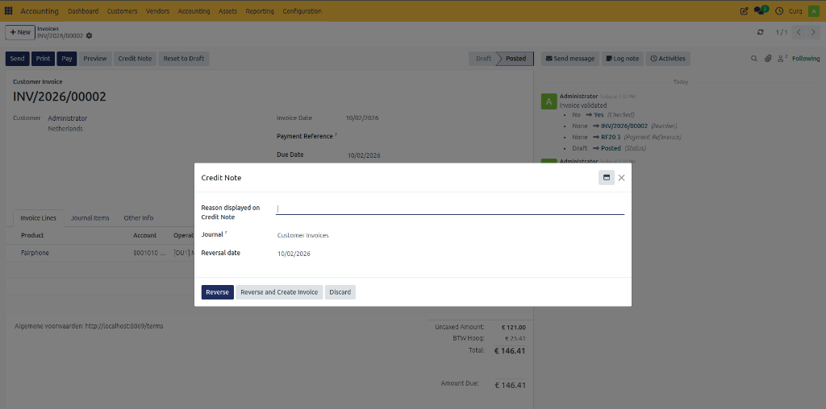The height and width of the screenshot is (409, 826).
Task: Click the Pay button
Action: click(x=67, y=58)
